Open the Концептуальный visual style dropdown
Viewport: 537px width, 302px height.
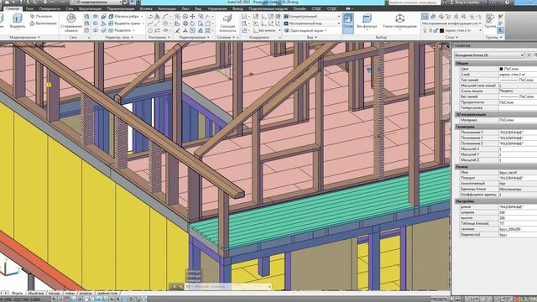[312, 17]
